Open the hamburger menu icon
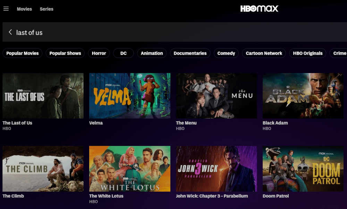This screenshot has width=347, height=209. (6, 9)
